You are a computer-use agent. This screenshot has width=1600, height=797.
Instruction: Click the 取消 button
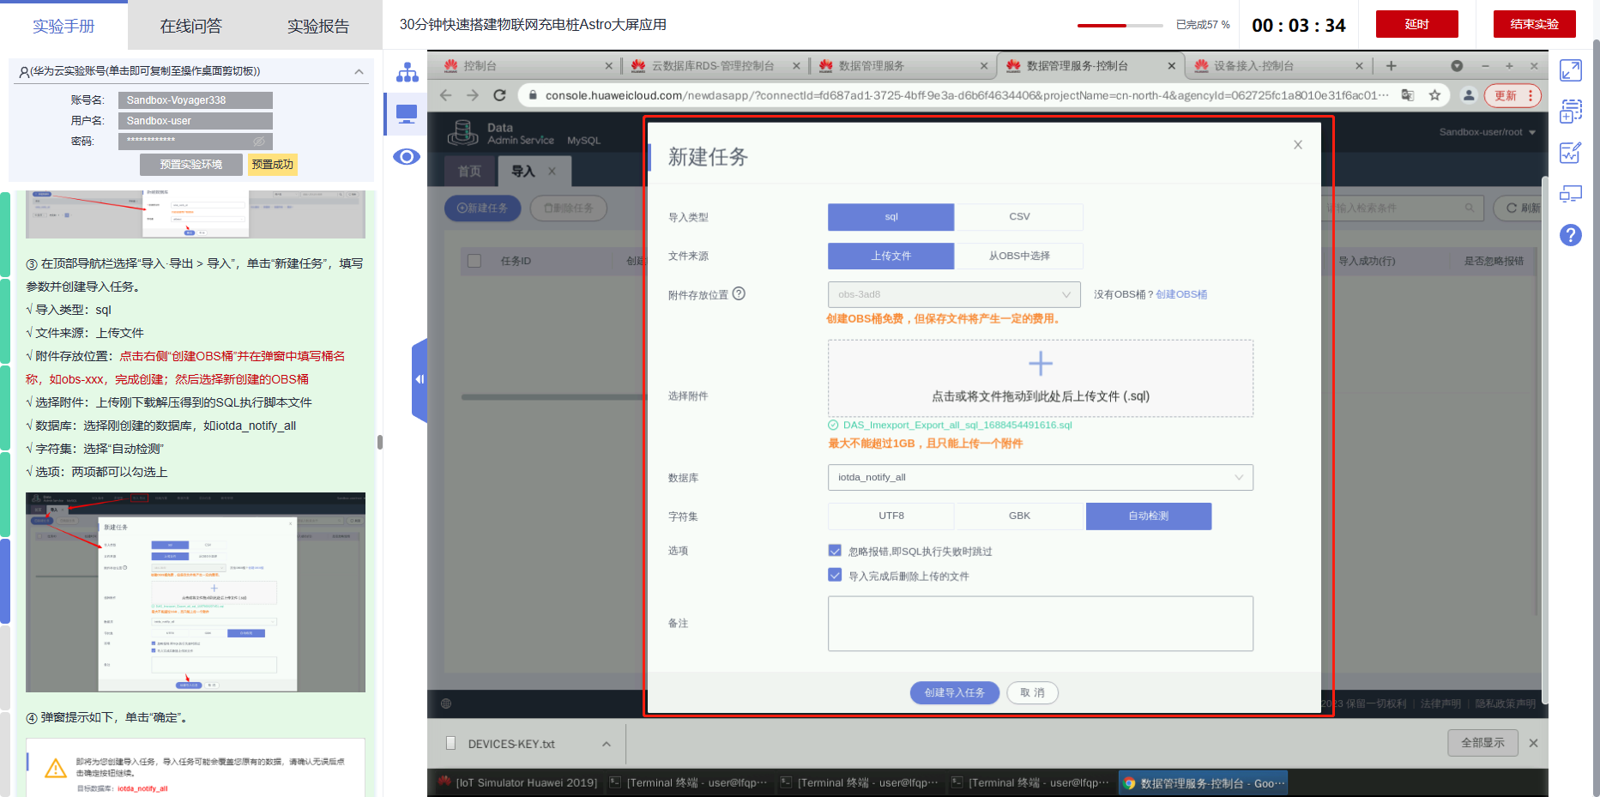click(x=1033, y=692)
